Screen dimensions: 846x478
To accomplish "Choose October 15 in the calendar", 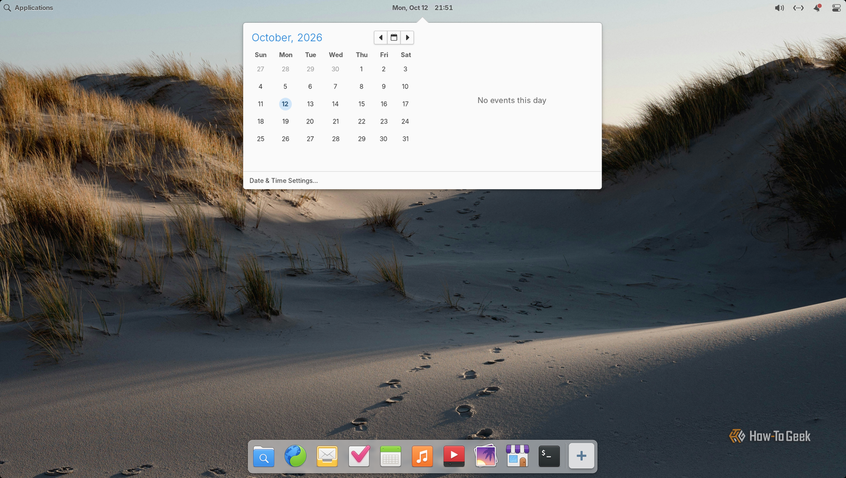I will click(361, 104).
